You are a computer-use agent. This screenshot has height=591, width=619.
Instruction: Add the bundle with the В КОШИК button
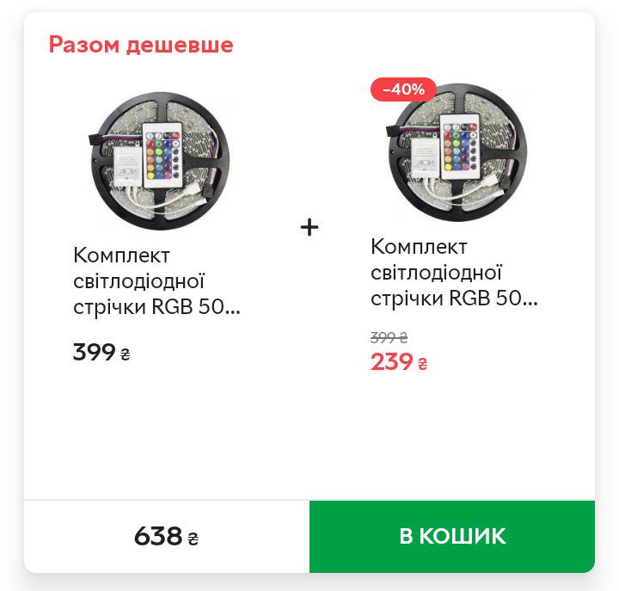tap(452, 537)
